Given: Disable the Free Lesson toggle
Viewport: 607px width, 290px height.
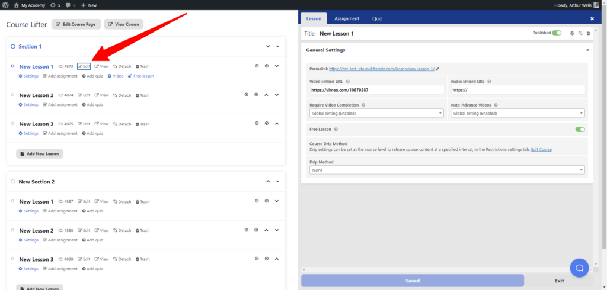Looking at the screenshot, I should click(x=580, y=129).
